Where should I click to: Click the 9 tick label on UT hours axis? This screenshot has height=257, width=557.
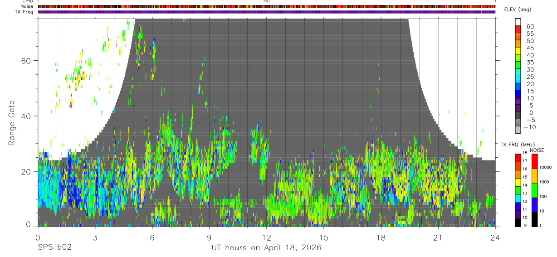tap(209, 237)
